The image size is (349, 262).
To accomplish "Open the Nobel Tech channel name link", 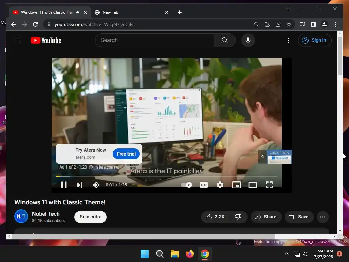I will click(46, 214).
